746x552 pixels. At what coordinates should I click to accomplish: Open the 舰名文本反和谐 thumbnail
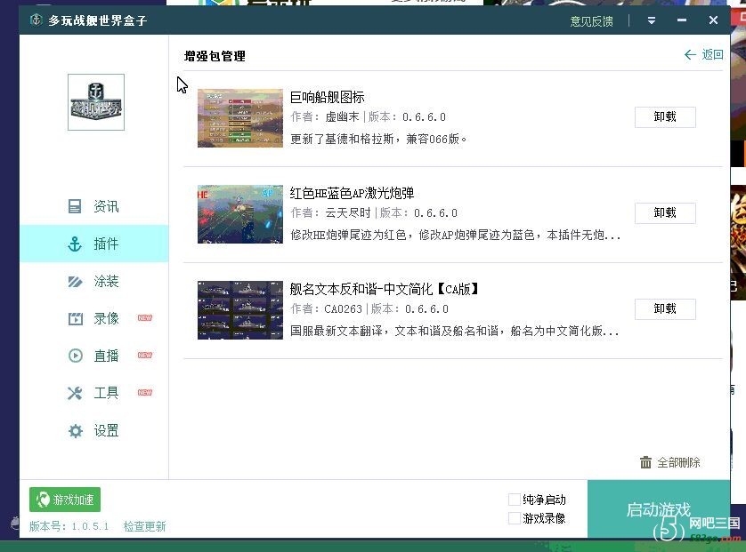(240, 309)
